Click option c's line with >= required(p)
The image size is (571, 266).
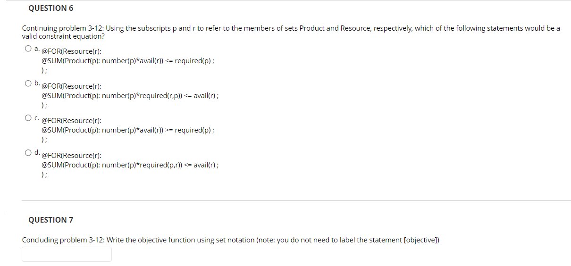pyautogui.click(x=129, y=130)
